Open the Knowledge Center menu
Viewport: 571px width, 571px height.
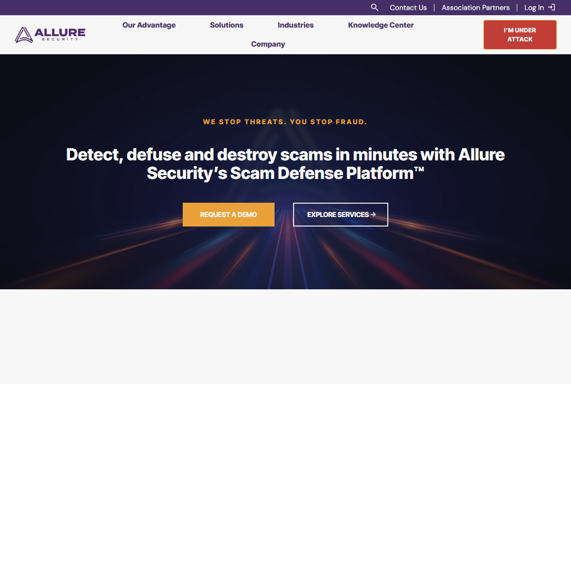pyautogui.click(x=381, y=25)
